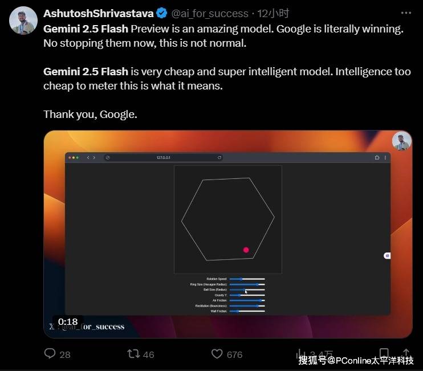Click the browser forward arrow in video

click(94, 157)
